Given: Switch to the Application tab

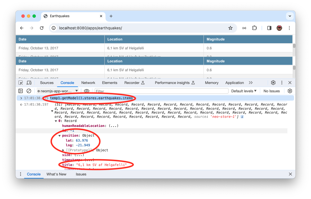Looking at the screenshot, I should pyautogui.click(x=234, y=83).
